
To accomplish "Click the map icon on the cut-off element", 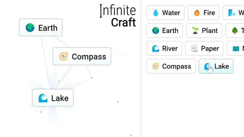I will click(236, 49).
